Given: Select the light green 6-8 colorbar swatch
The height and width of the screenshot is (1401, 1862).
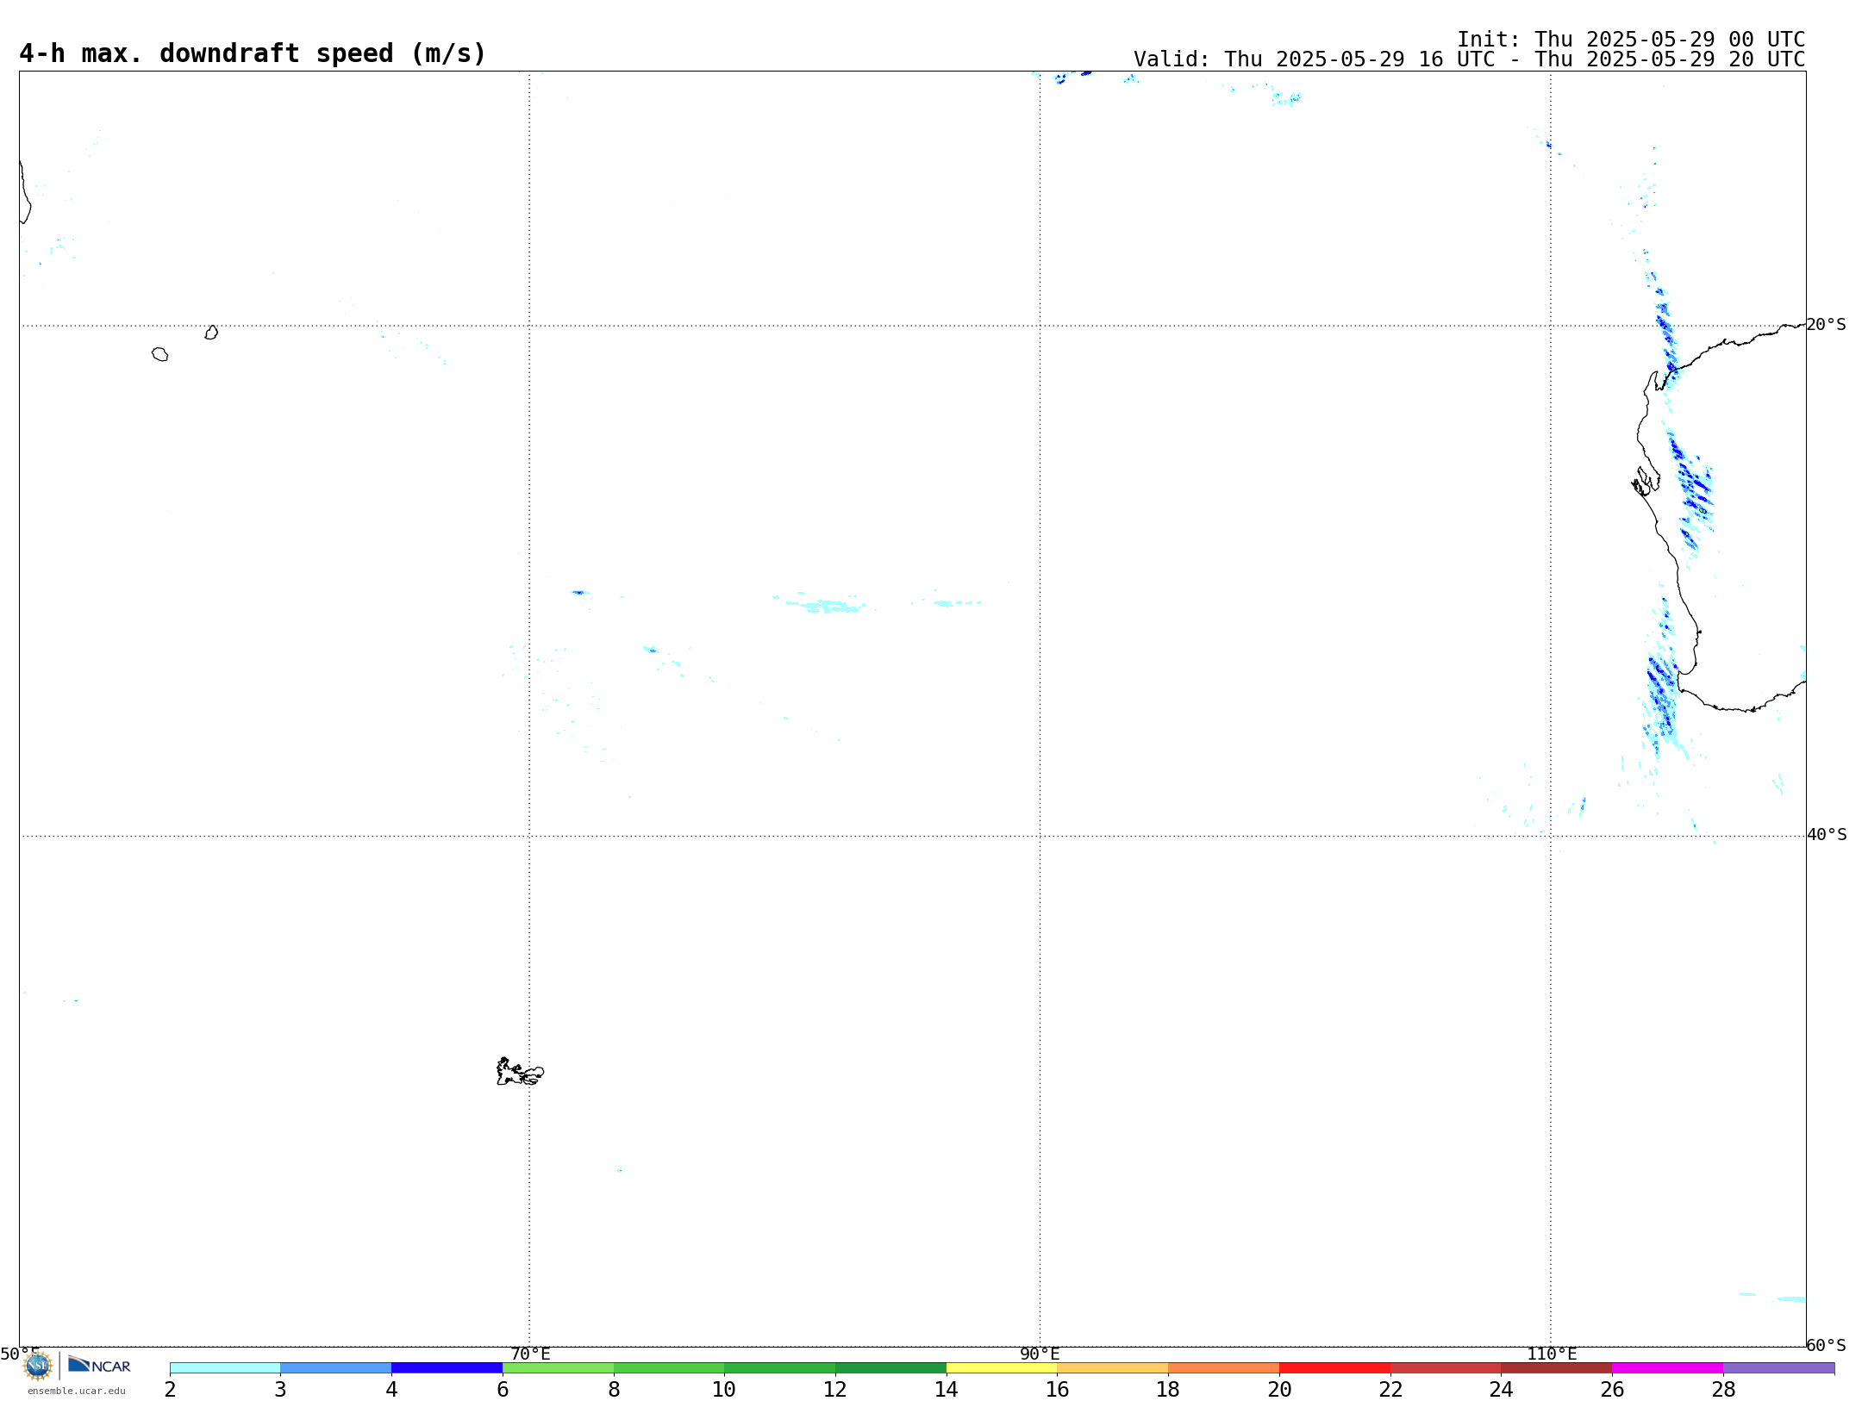Looking at the screenshot, I should [558, 1368].
